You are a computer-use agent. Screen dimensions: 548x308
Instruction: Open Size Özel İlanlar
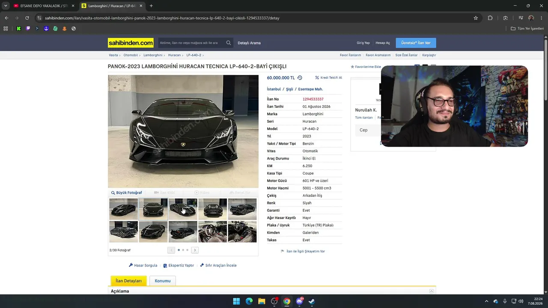point(406,55)
